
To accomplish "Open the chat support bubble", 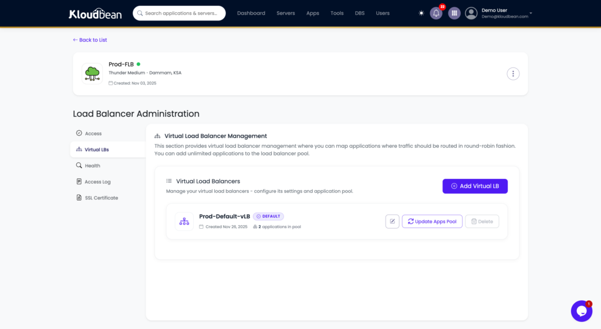I will coord(582,311).
